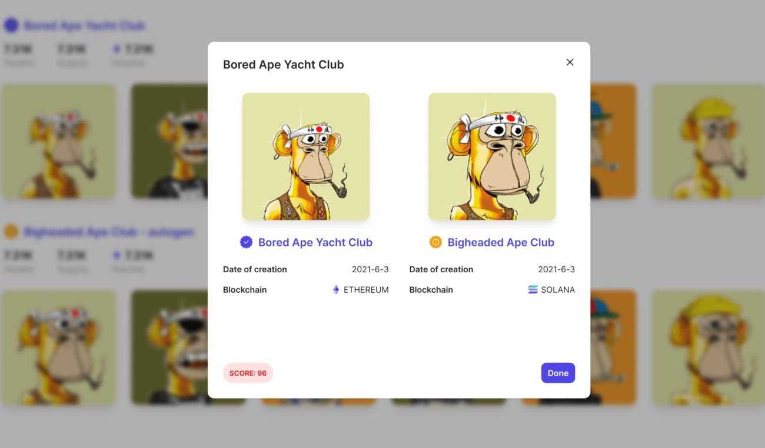Screen dimensions: 765x448
Task: Select olive background ape in bottom row
Action: pyautogui.click(x=169, y=347)
